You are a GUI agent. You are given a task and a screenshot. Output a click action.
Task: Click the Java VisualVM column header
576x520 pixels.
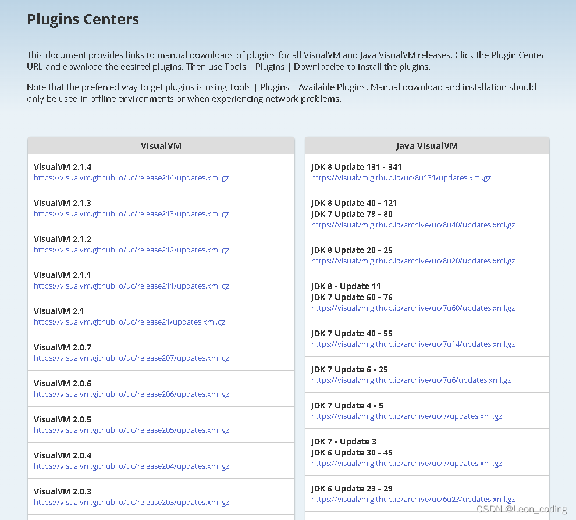coord(427,146)
